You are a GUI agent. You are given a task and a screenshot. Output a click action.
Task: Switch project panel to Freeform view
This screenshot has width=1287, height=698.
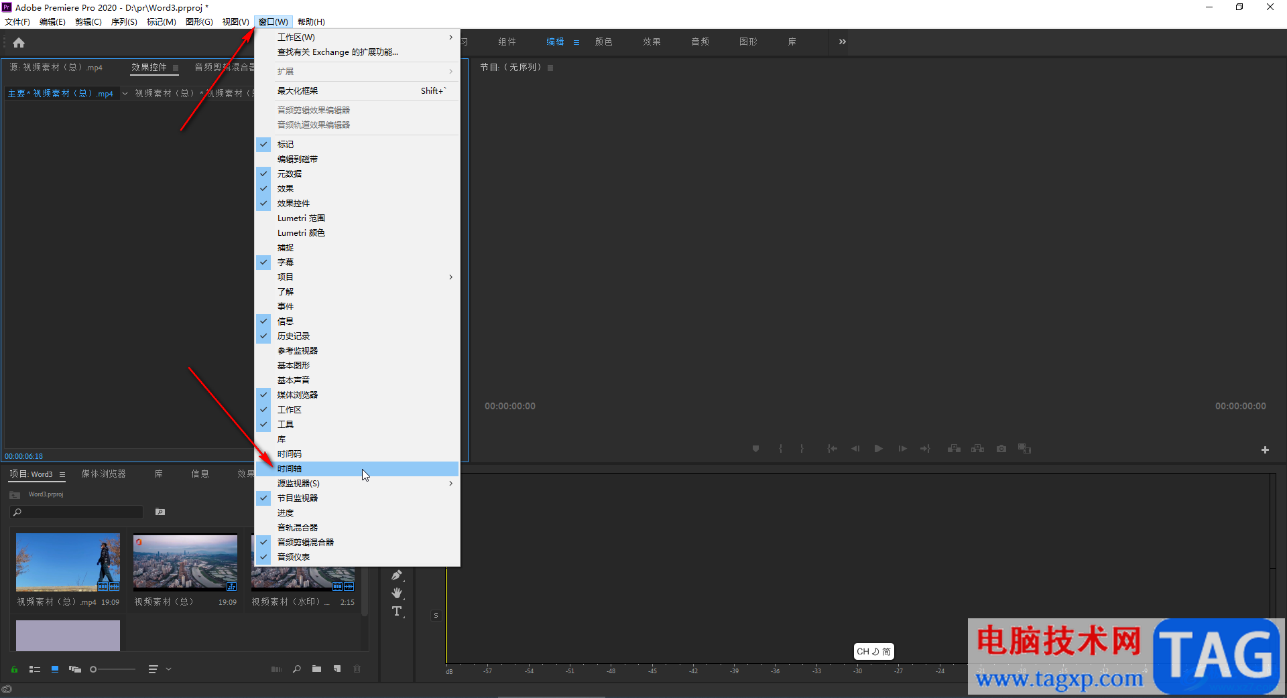[75, 669]
